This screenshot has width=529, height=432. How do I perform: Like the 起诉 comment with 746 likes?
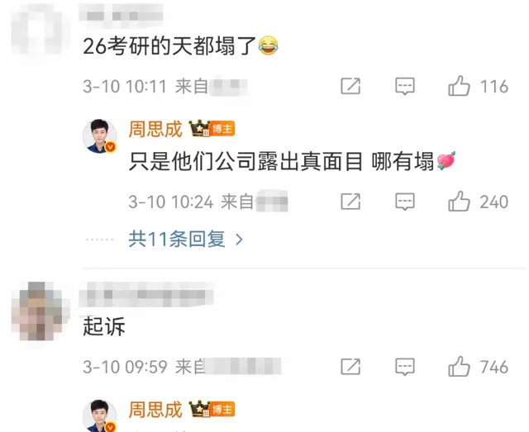(460, 367)
